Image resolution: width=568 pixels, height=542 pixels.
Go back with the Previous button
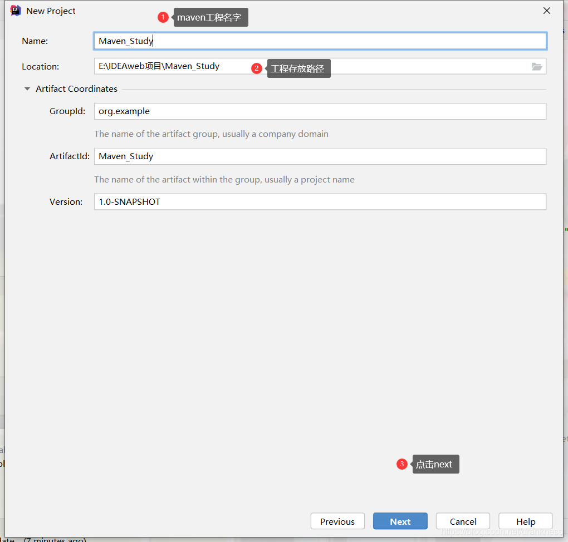tap(337, 521)
